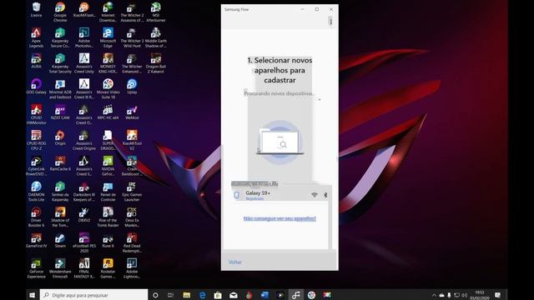Screen dimensions: 534x300
Task: Open the NVIDIA GeForce desktop shortcut
Action: [x=108, y=166]
